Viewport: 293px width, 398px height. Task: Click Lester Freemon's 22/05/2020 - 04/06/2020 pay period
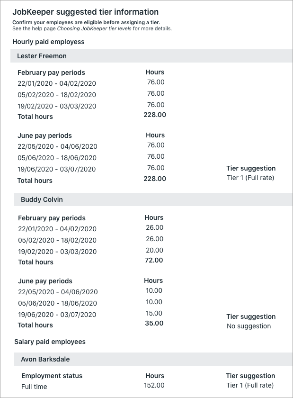click(57, 146)
